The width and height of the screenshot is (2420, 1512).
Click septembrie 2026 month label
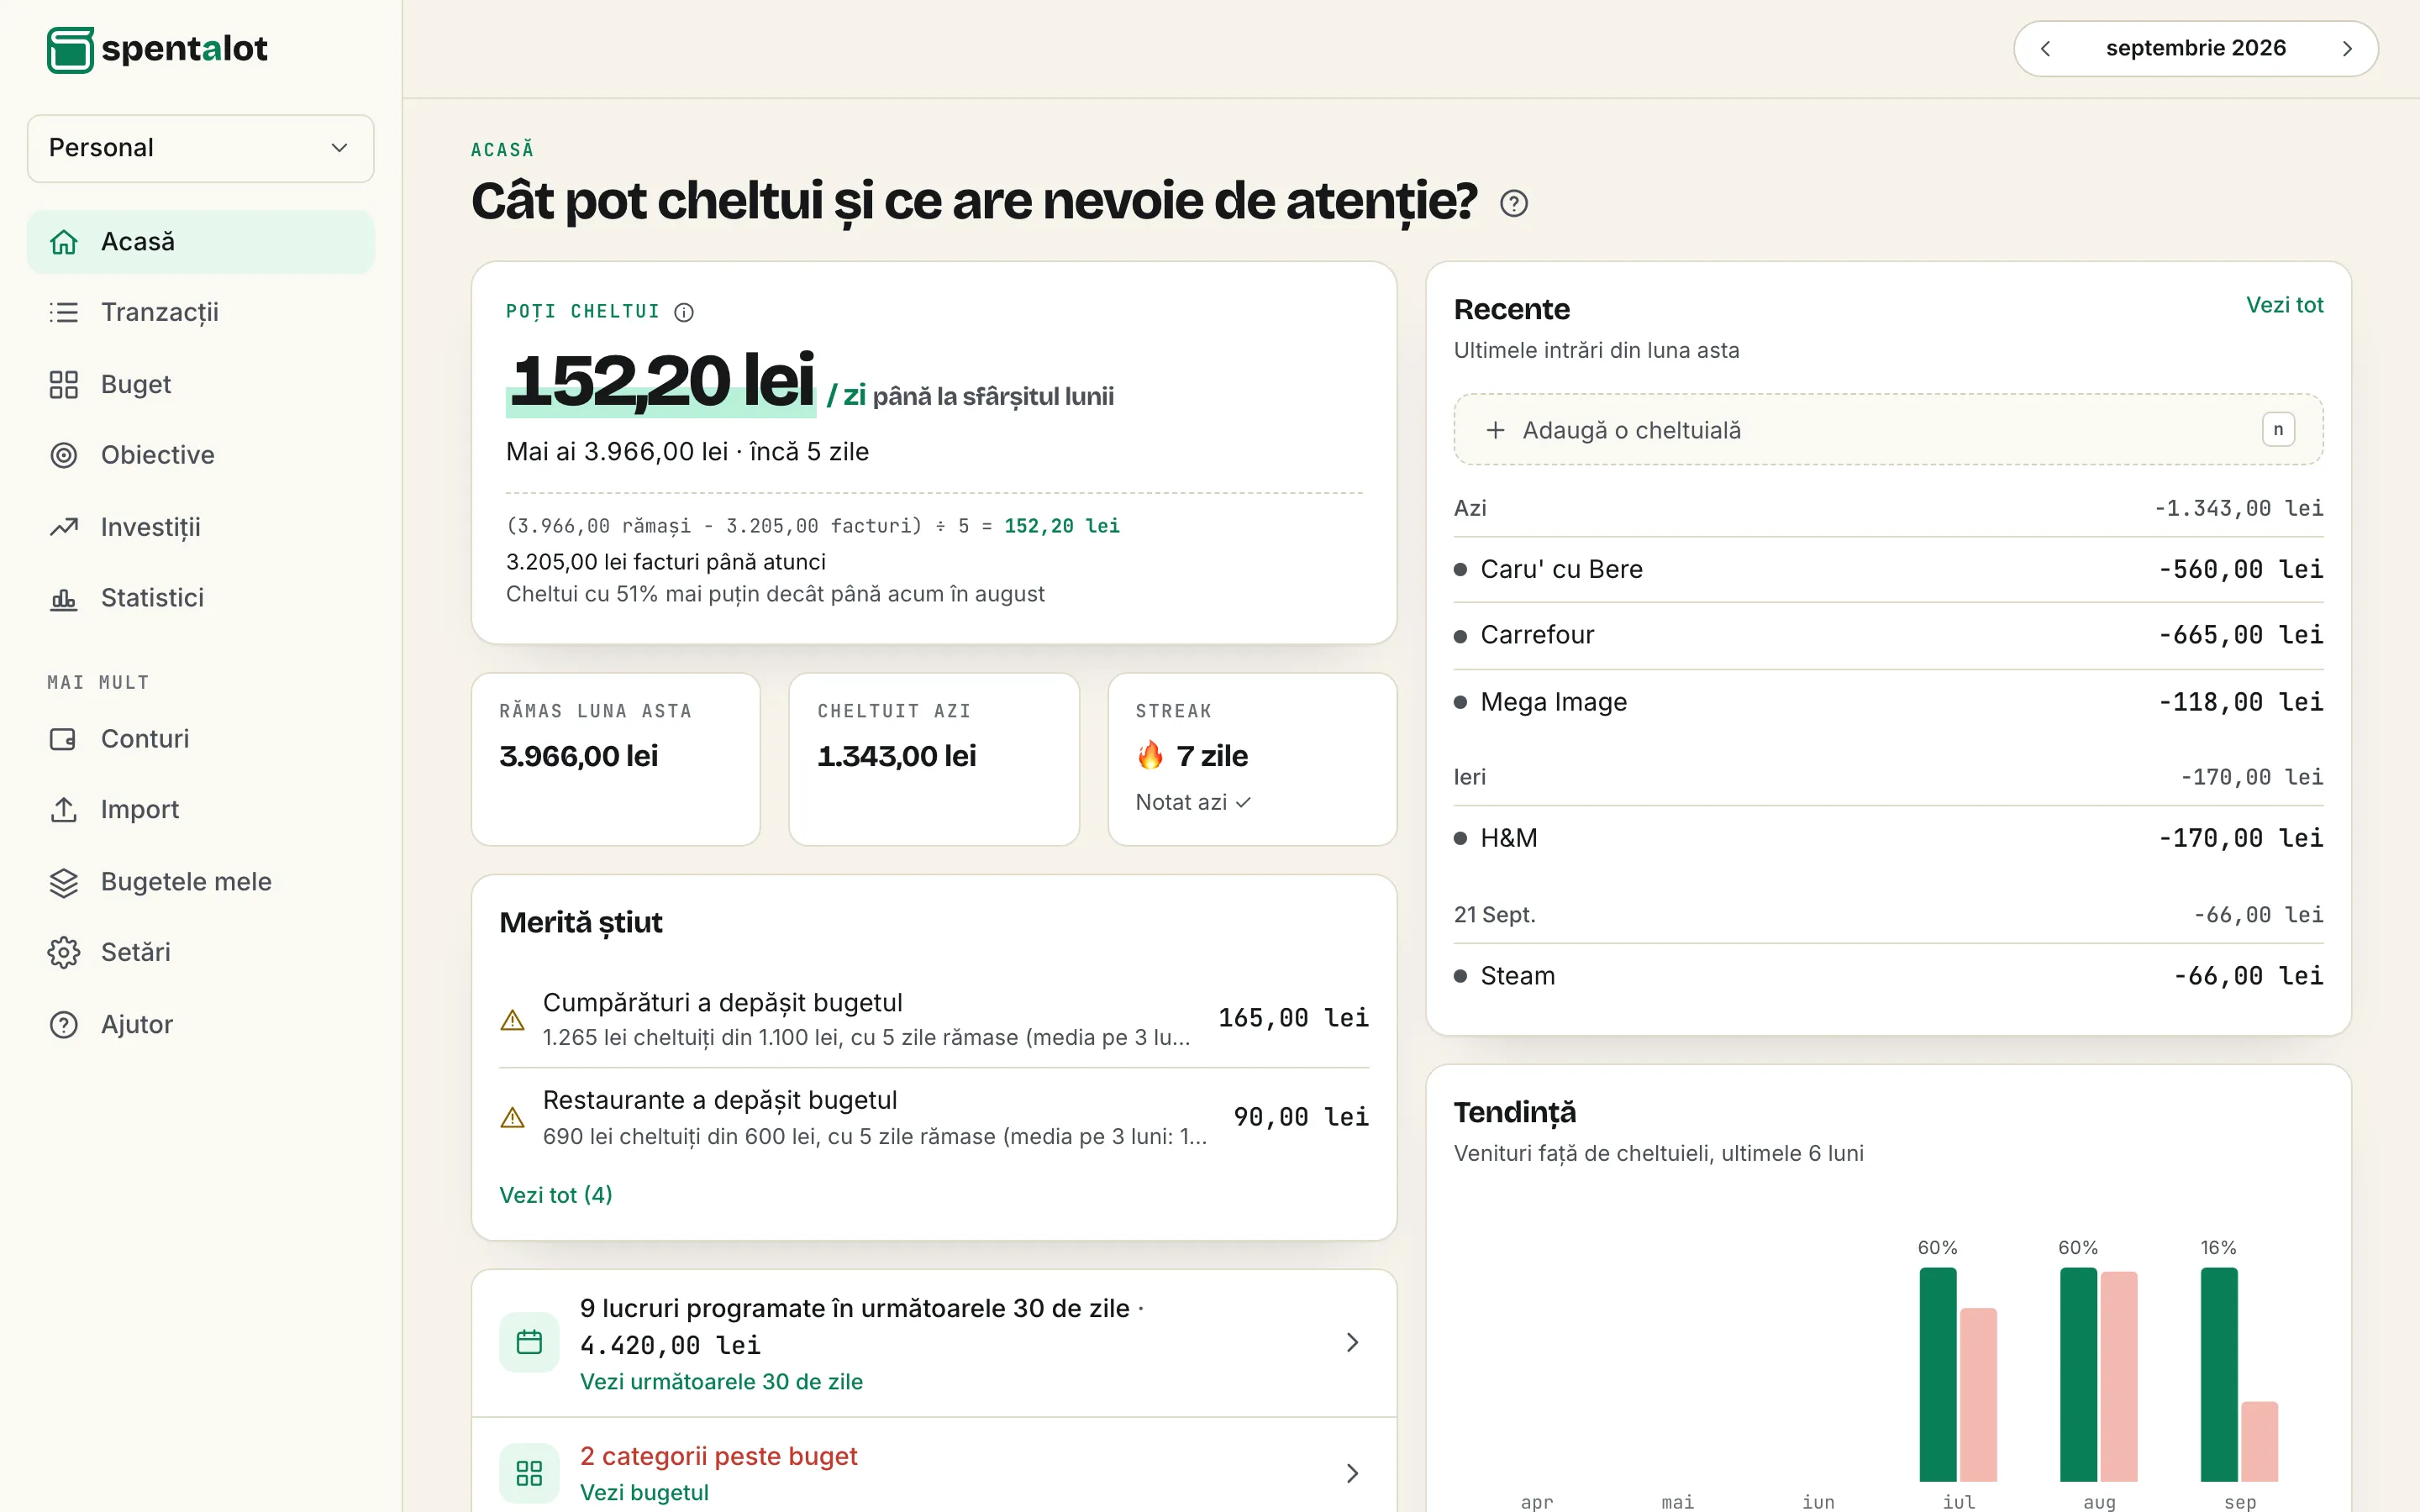pos(2196,48)
